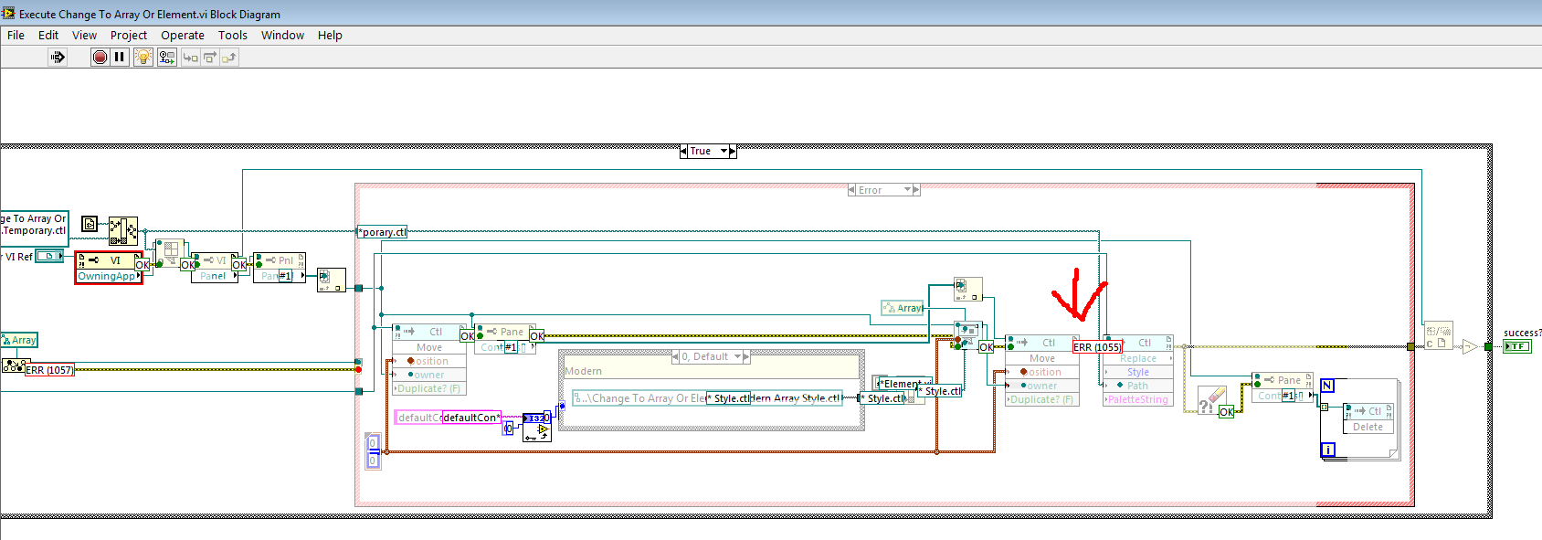Click the Modern label in the case structure
The height and width of the screenshot is (540, 1542).
[x=584, y=371]
